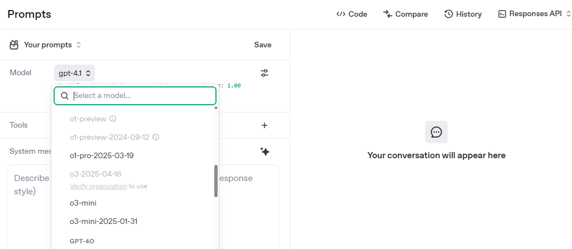
Task: Follow the Verify organization link
Action: click(98, 186)
